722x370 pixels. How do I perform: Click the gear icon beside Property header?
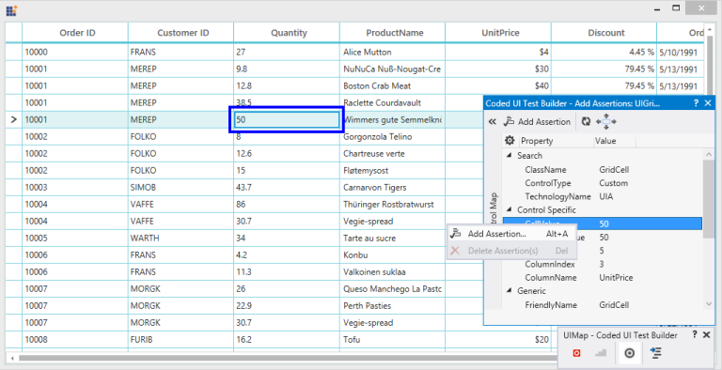tap(510, 140)
